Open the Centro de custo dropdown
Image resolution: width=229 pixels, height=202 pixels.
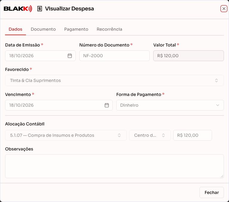150,135
